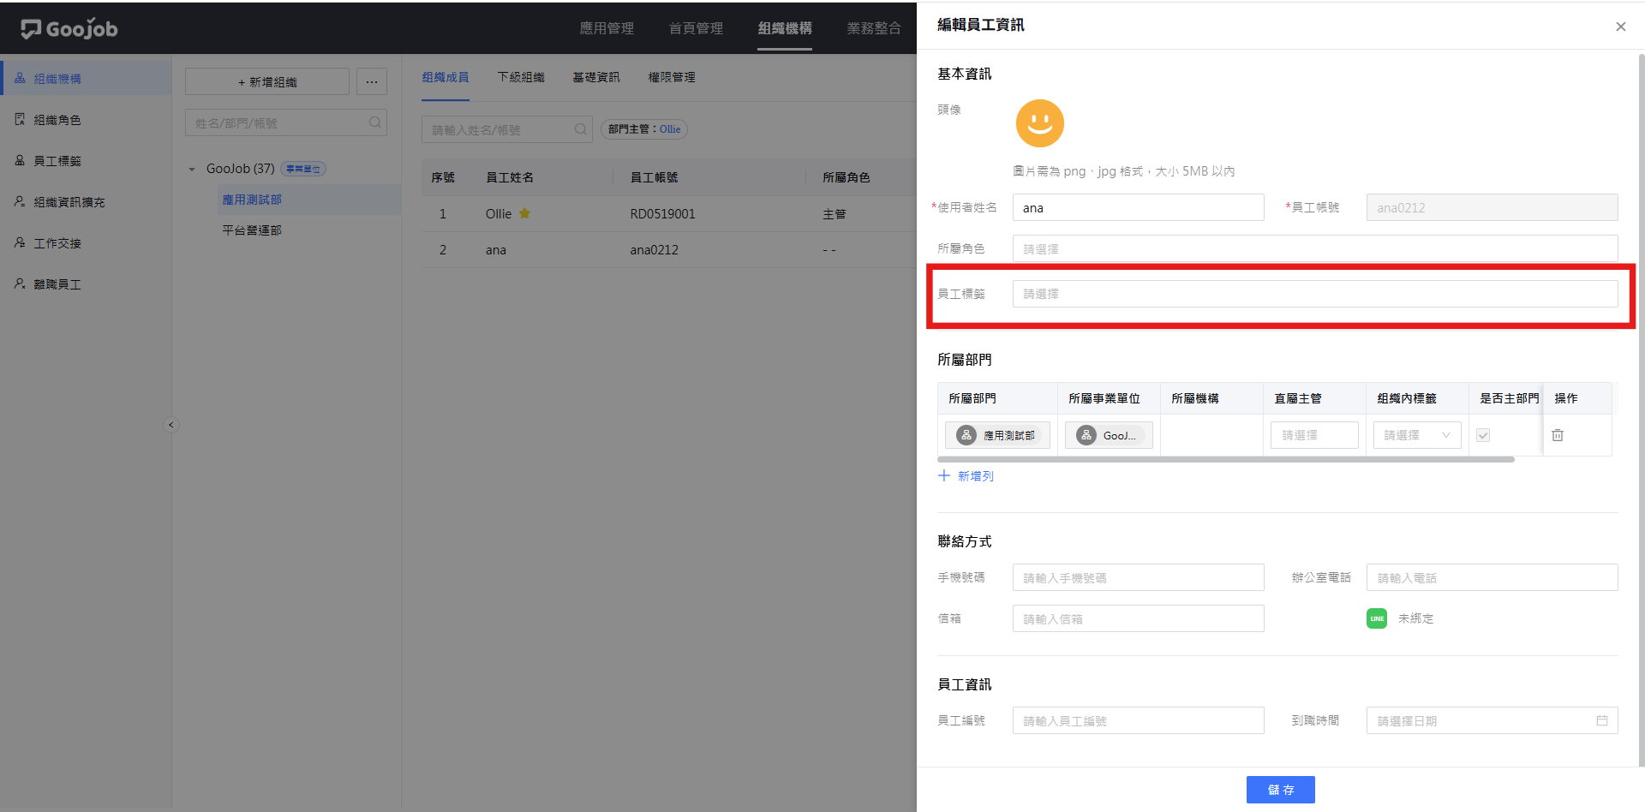1645x812 pixels.
Task: Switch to 首頁管理 top menu
Action: (x=696, y=28)
